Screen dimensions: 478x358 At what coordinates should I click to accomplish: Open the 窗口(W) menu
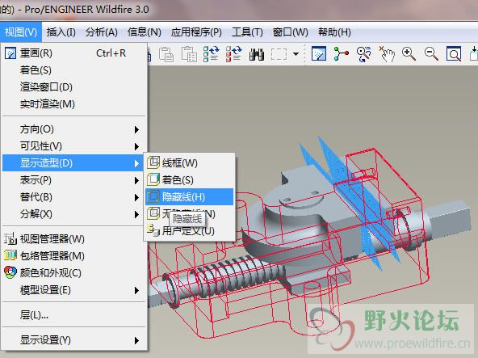[x=290, y=32]
